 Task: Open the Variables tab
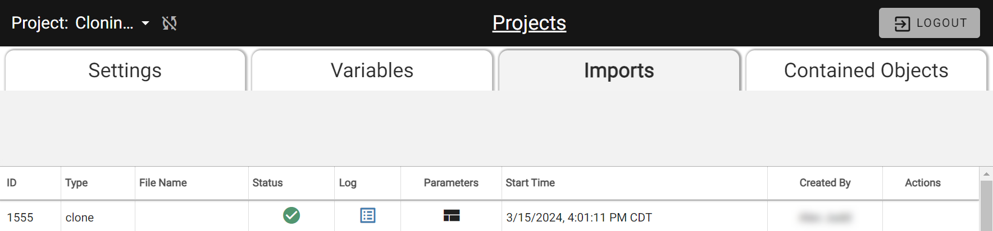click(x=372, y=70)
